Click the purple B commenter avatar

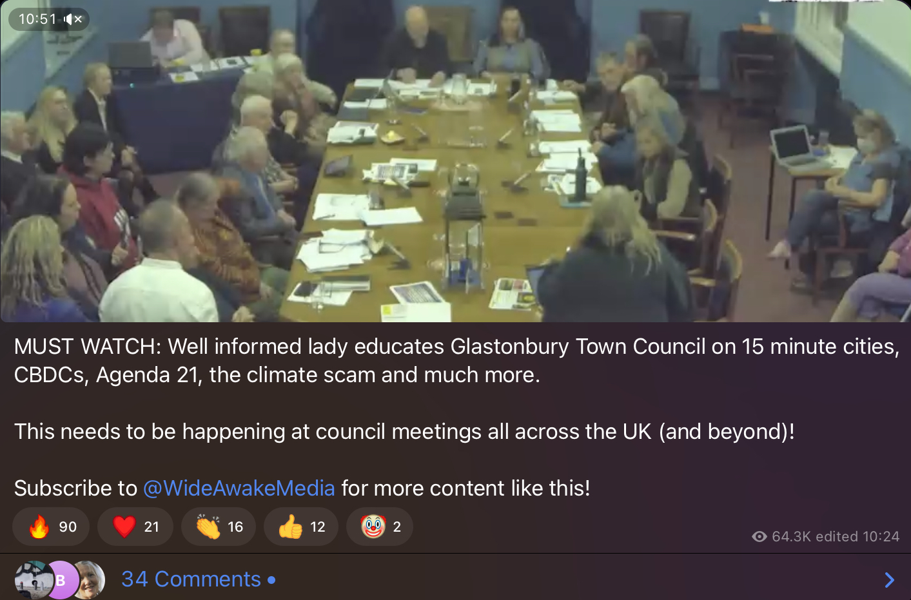[61, 580]
